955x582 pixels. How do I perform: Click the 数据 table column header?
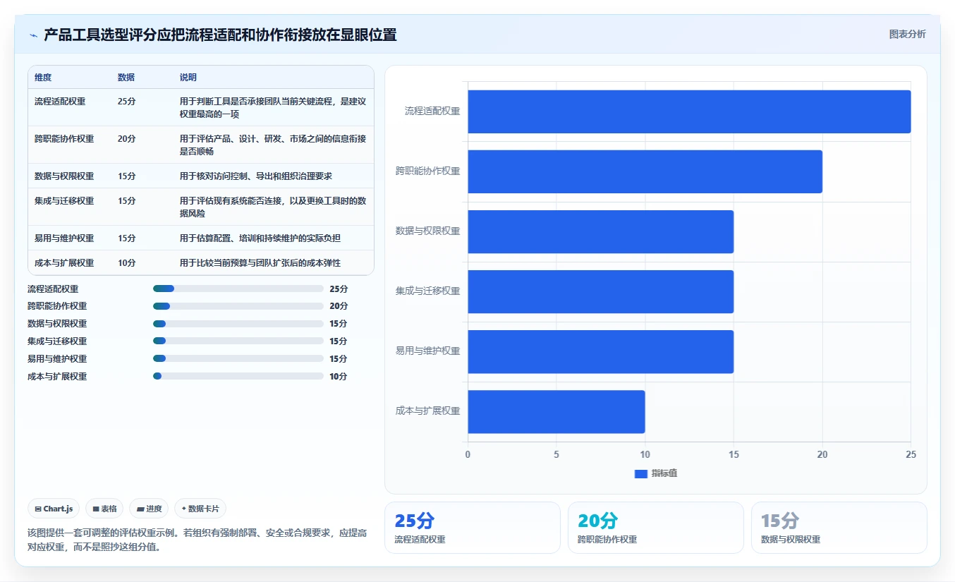(126, 77)
